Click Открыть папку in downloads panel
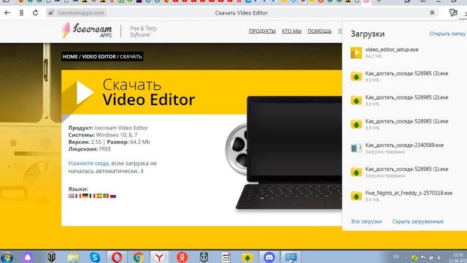 447,34
